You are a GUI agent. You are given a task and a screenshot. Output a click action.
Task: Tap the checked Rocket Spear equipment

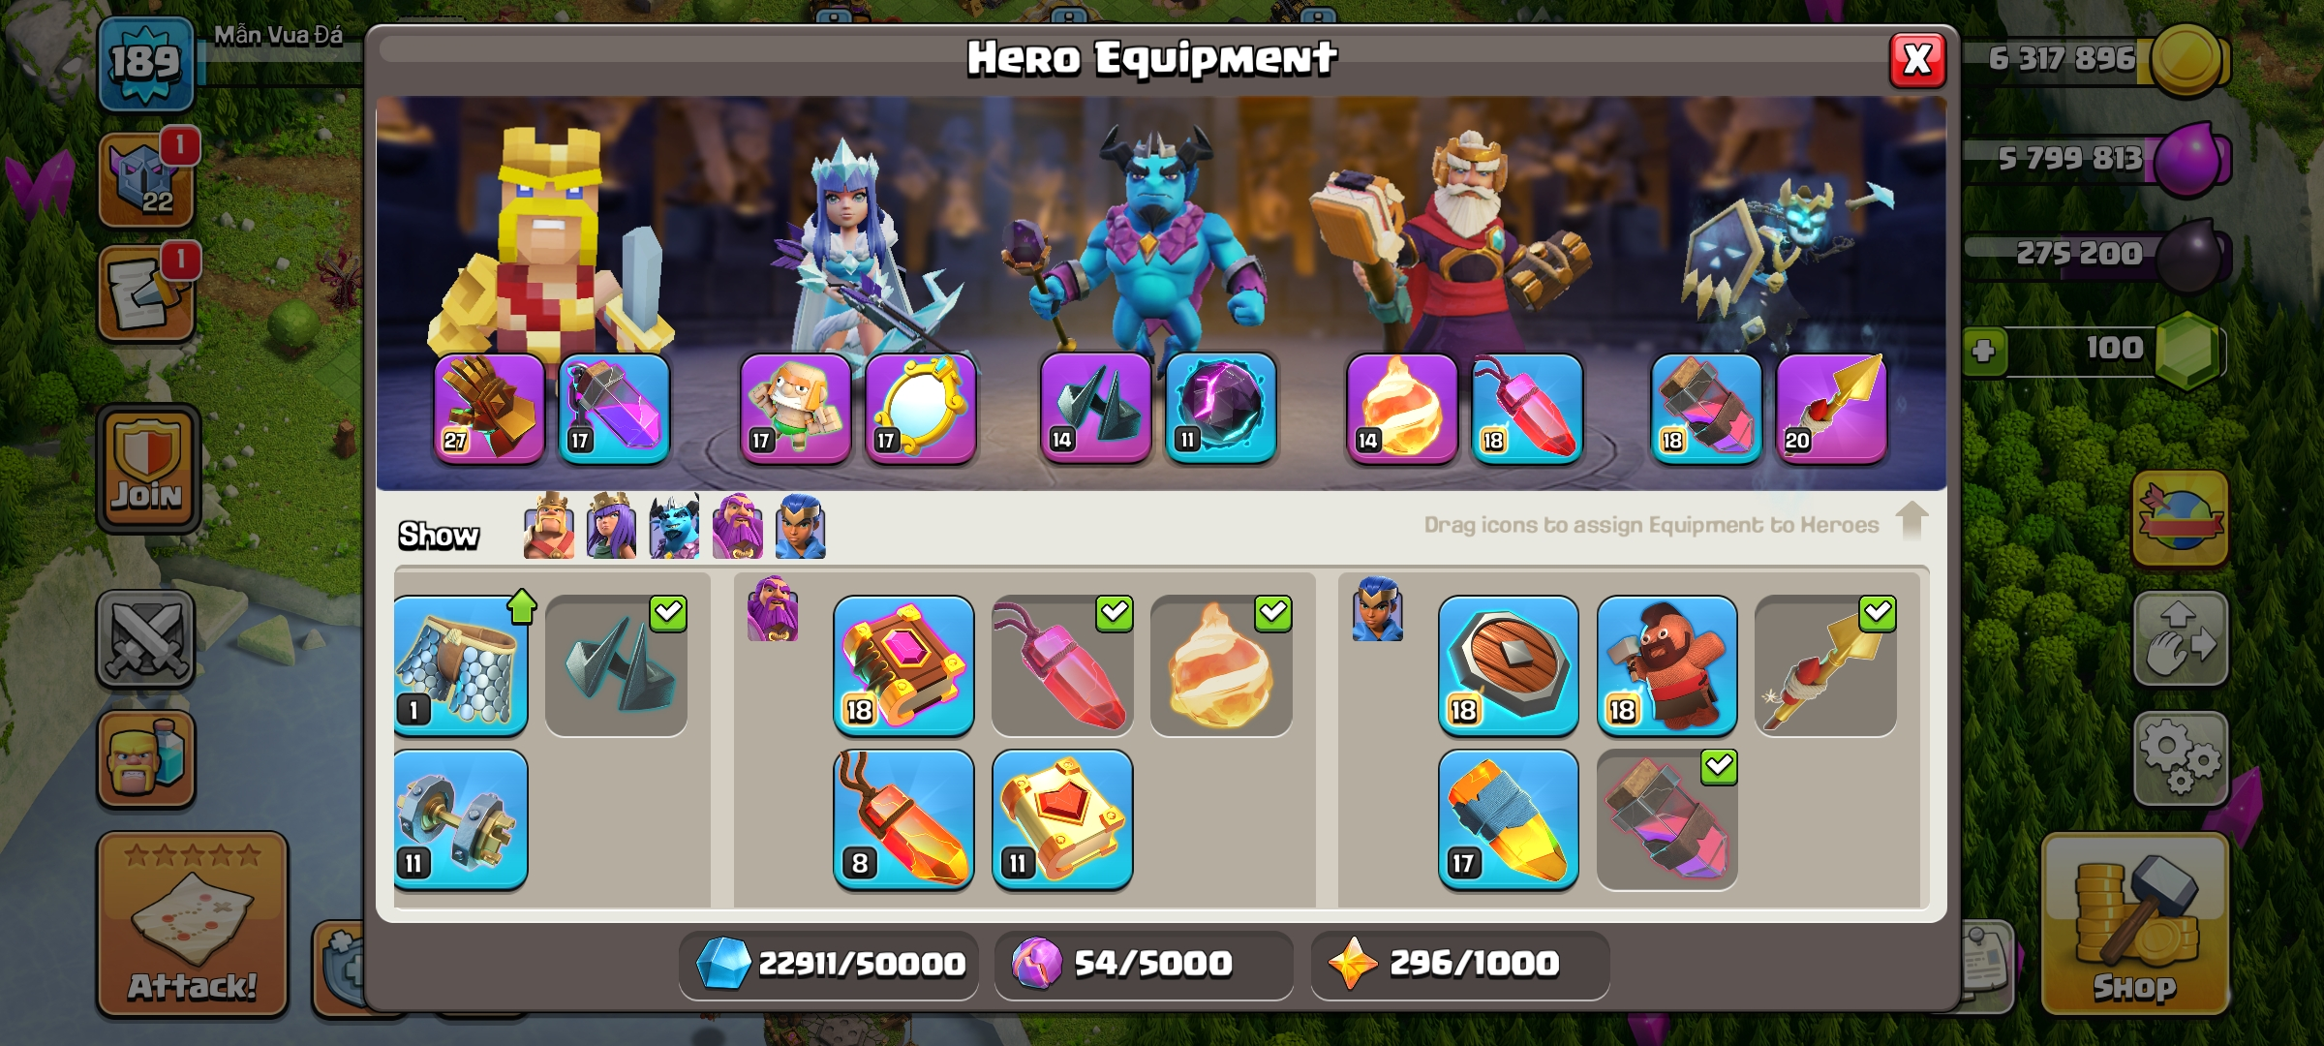[x=1825, y=665]
